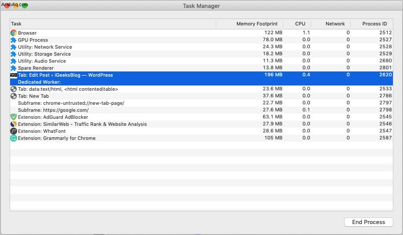Viewport: 403px width, 235px height.
Task: Click the 105 MB memory value
Action: tap(273, 138)
